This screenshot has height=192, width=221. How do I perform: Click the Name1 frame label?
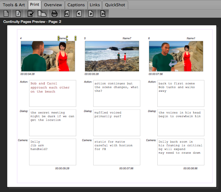(x=191, y=38)
